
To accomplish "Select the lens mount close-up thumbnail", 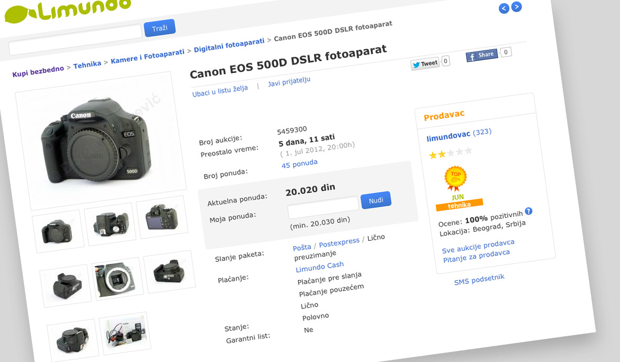I will click(117, 278).
